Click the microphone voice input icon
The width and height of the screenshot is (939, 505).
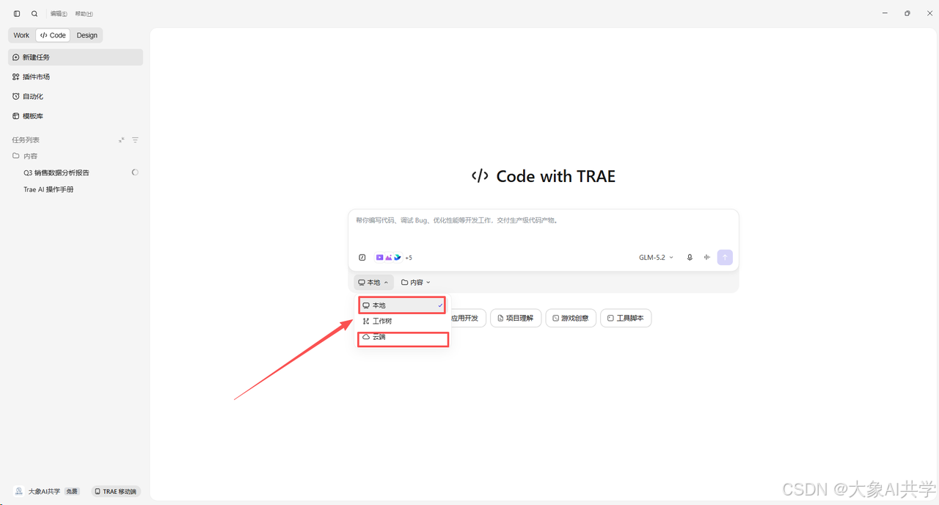point(690,258)
